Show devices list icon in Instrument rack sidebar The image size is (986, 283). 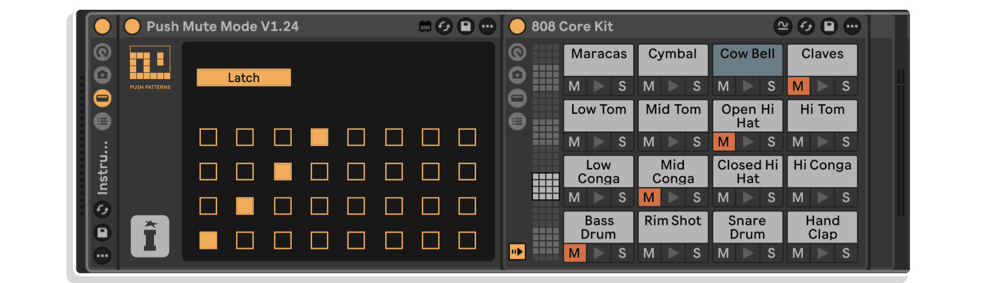point(103,122)
